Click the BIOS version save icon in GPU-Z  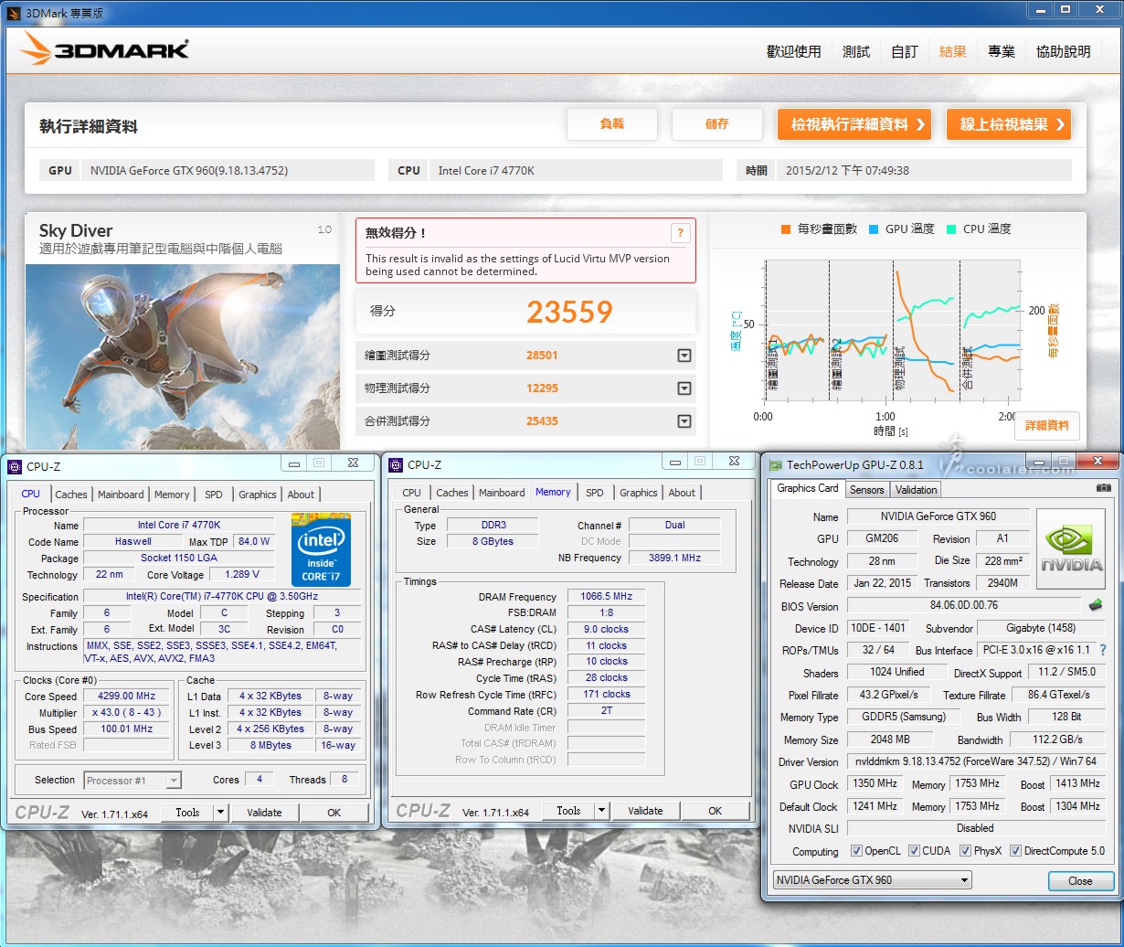pyautogui.click(x=1095, y=605)
